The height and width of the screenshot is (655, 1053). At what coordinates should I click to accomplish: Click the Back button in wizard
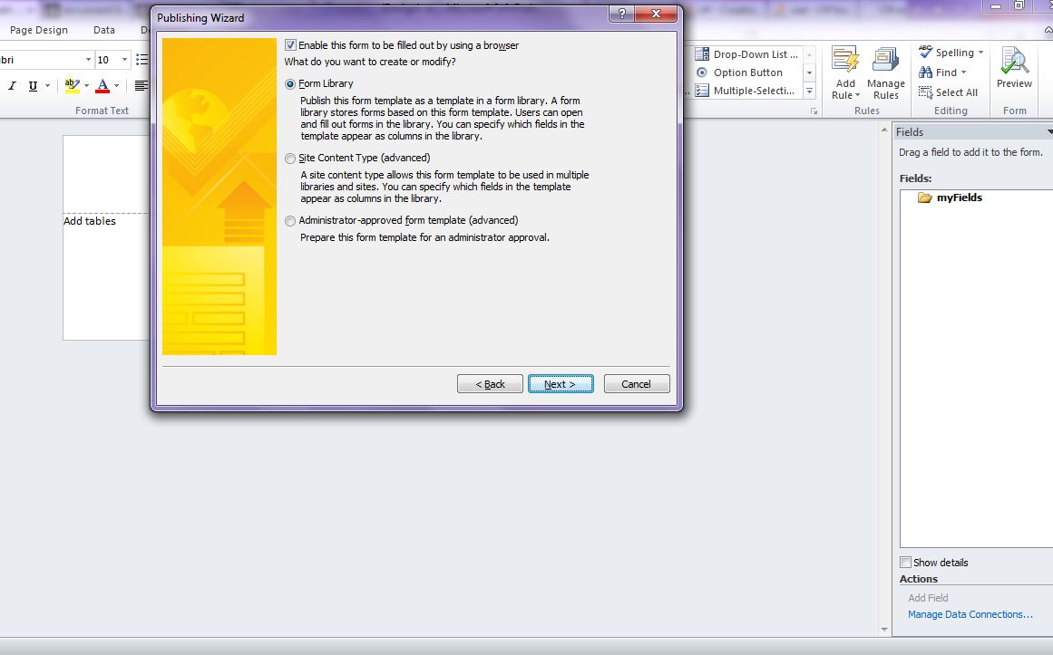pyautogui.click(x=491, y=384)
